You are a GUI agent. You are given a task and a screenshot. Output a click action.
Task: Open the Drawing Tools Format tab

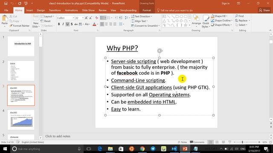147,10
